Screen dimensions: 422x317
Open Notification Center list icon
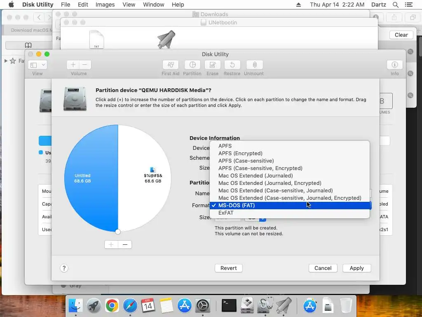[408, 5]
